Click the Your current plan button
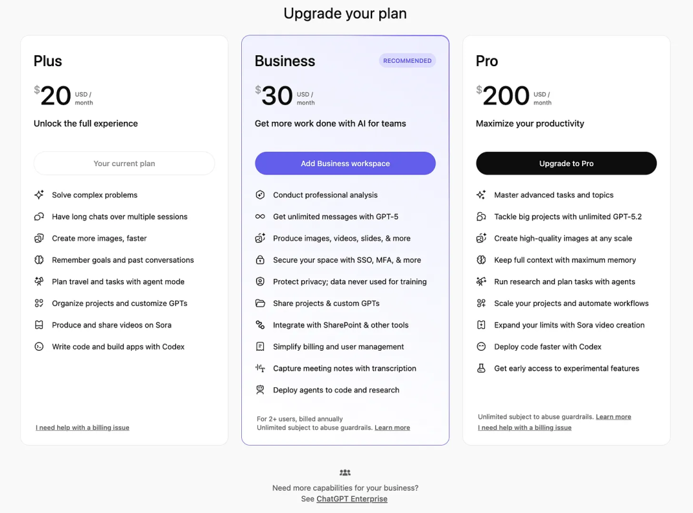This screenshot has height=513, width=693. (x=124, y=164)
